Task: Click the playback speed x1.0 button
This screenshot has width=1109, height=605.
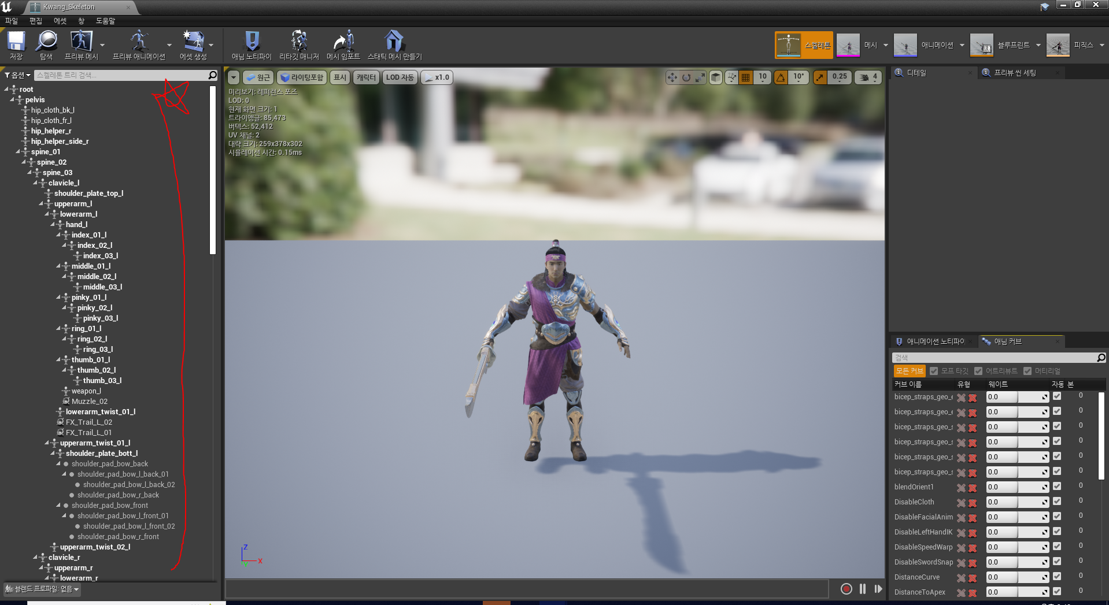Action: coord(437,77)
